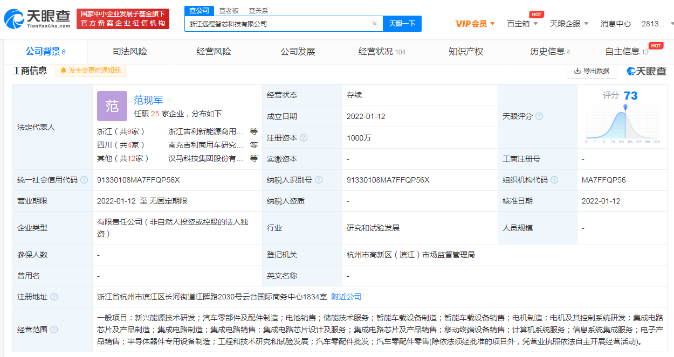674x357 pixels.
Task: Open the 公司发展 tab
Action: [298, 52]
